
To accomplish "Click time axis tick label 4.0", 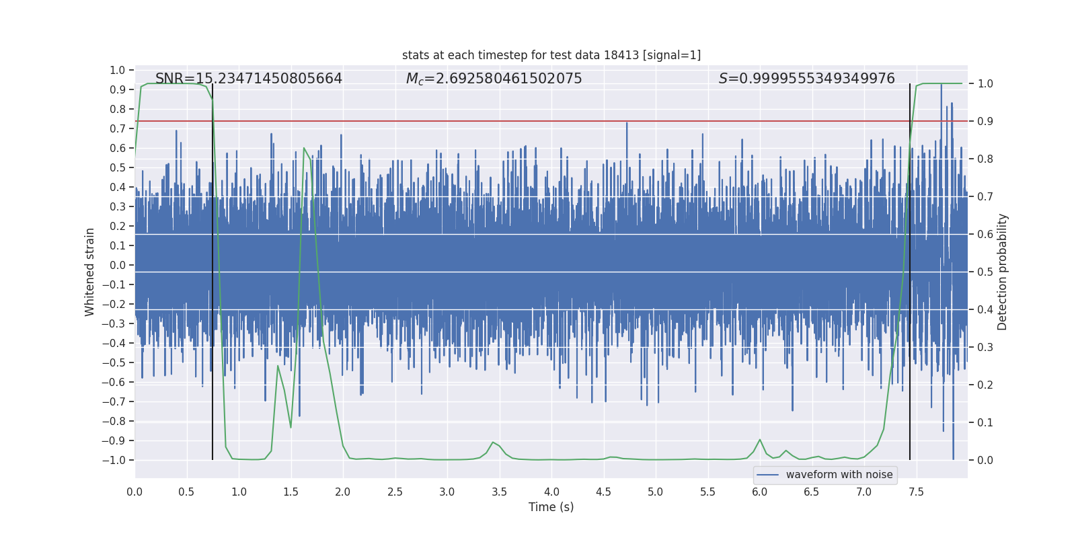I will pyautogui.click(x=551, y=492).
